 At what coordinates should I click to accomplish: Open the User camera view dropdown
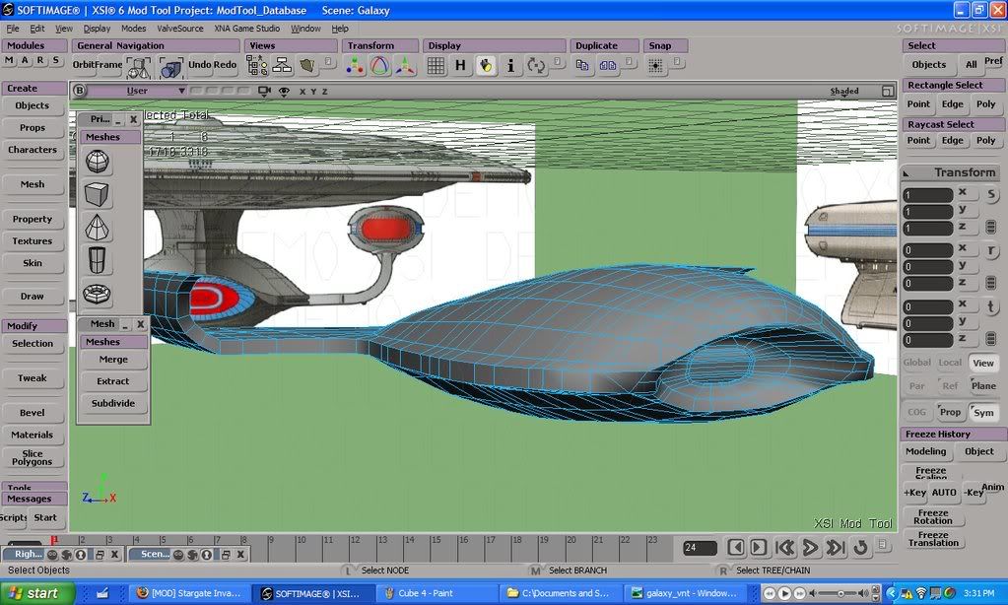(137, 92)
